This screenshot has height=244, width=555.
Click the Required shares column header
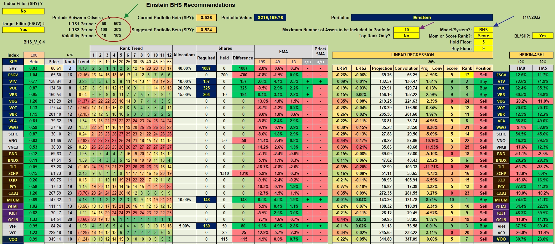pos(206,58)
